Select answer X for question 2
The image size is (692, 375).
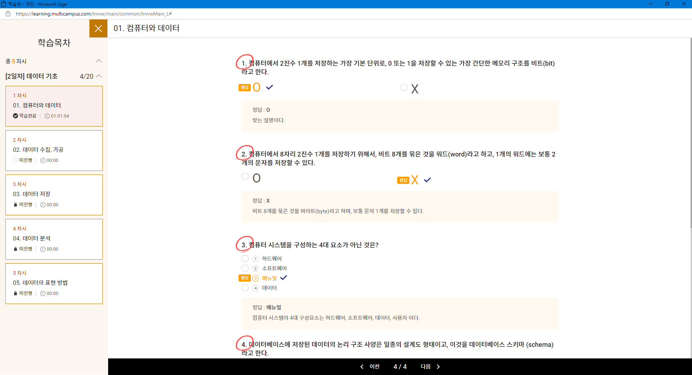click(414, 180)
